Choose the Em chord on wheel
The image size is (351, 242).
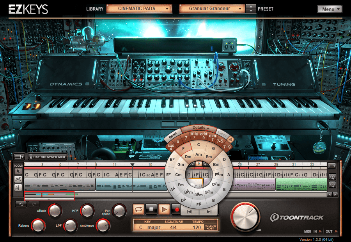209,157
